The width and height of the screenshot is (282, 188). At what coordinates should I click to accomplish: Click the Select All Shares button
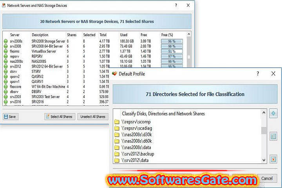(x=60, y=117)
